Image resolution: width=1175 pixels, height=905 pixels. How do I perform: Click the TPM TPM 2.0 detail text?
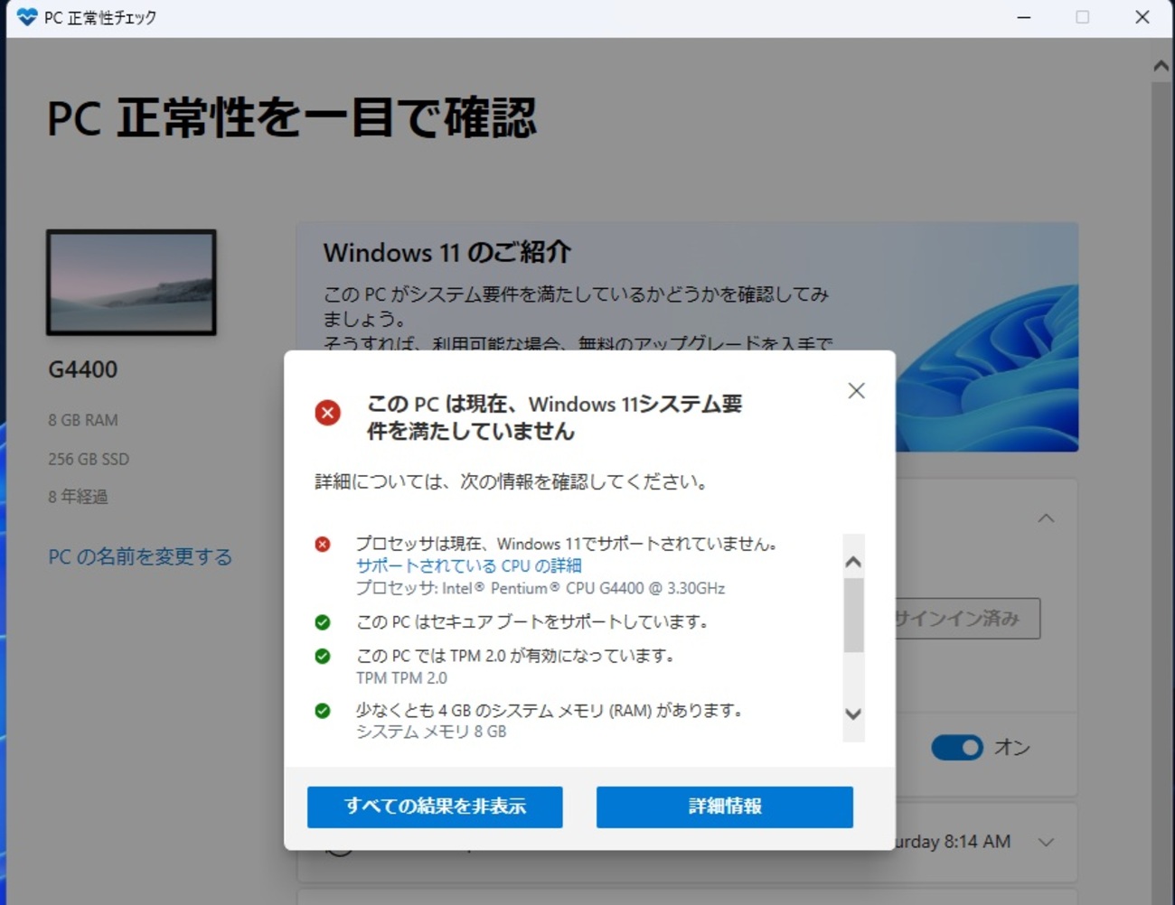401,678
